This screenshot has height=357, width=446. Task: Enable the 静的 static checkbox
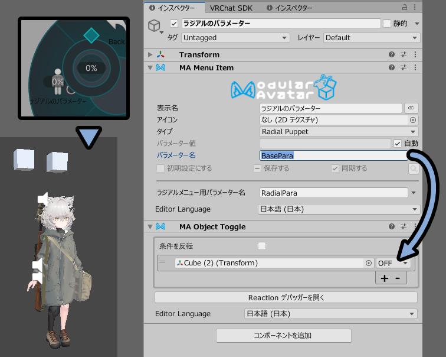pyautogui.click(x=387, y=24)
